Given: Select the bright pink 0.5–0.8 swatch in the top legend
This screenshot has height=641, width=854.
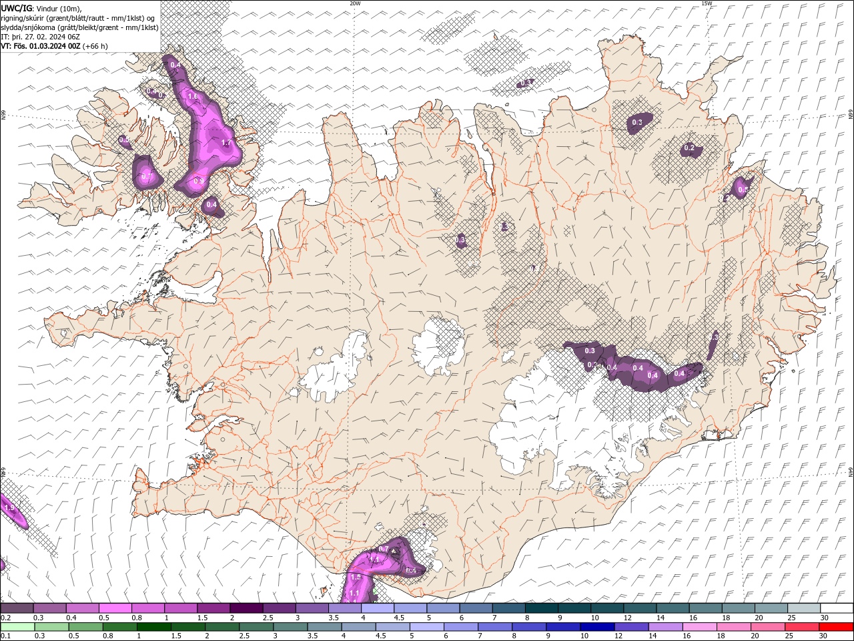Looking at the screenshot, I should tap(115, 608).
